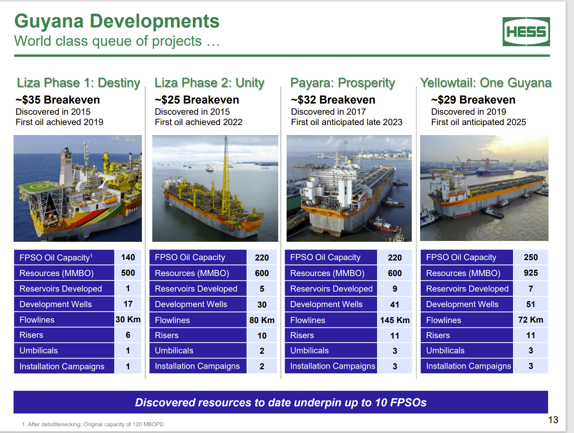Select the Guyana Developments title
The height and width of the screenshot is (433, 574).
point(117,21)
